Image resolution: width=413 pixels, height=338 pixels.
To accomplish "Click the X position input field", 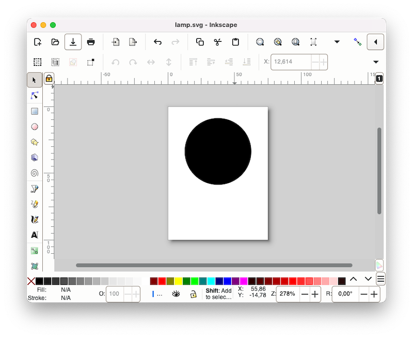I will click(291, 62).
